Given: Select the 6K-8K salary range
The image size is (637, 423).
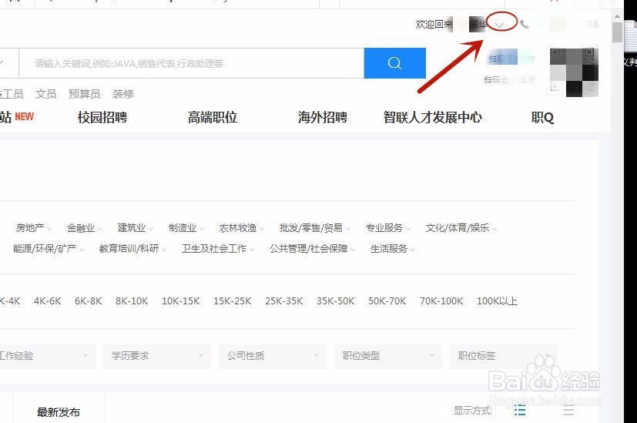Looking at the screenshot, I should click(88, 301).
